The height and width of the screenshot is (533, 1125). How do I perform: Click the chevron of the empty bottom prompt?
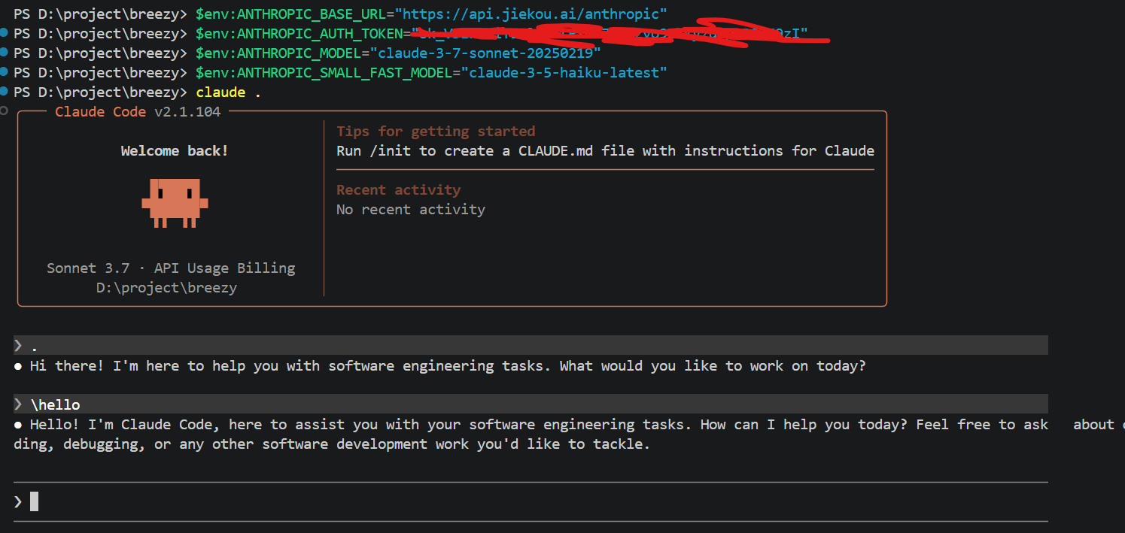18,501
